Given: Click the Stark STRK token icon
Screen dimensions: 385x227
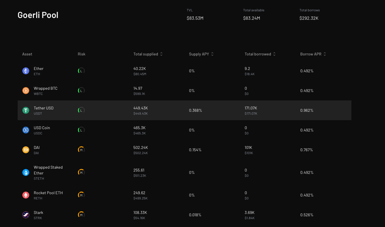Looking at the screenshot, I should pyautogui.click(x=26, y=215).
